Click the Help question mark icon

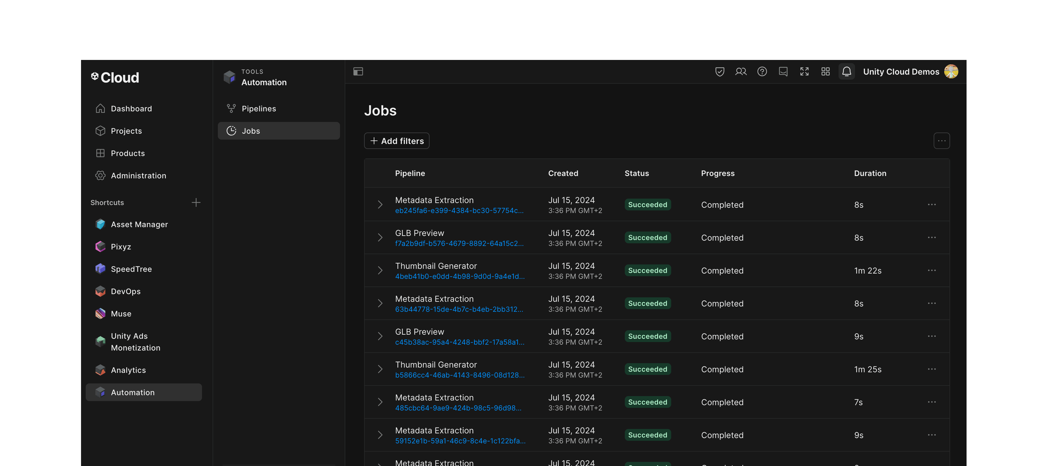(x=762, y=71)
